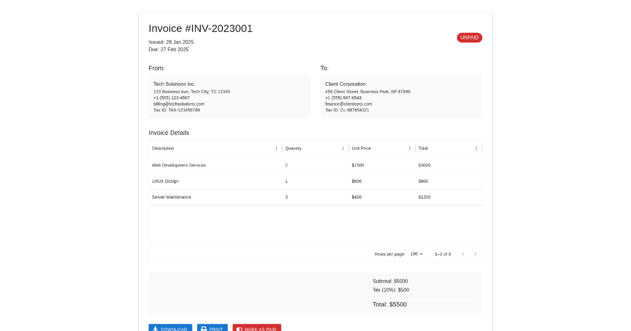Click the UNPAID status badge
The width and height of the screenshot is (631, 331).
point(469,37)
